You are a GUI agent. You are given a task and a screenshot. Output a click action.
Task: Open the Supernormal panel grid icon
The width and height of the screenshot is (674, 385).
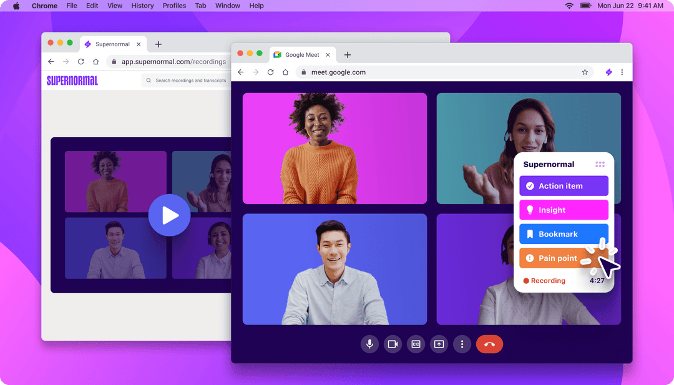(x=600, y=164)
